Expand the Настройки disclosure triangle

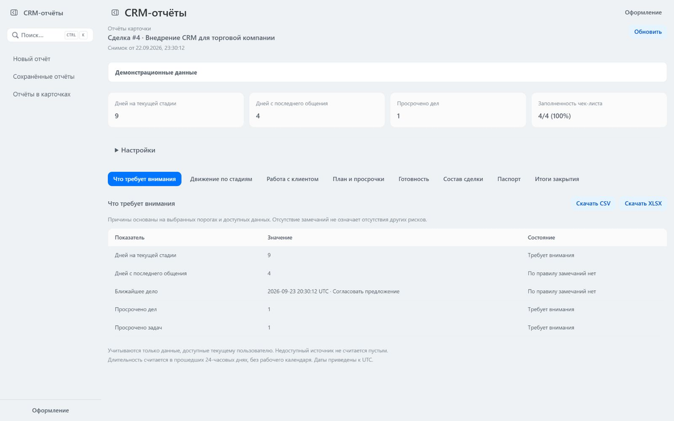(116, 150)
